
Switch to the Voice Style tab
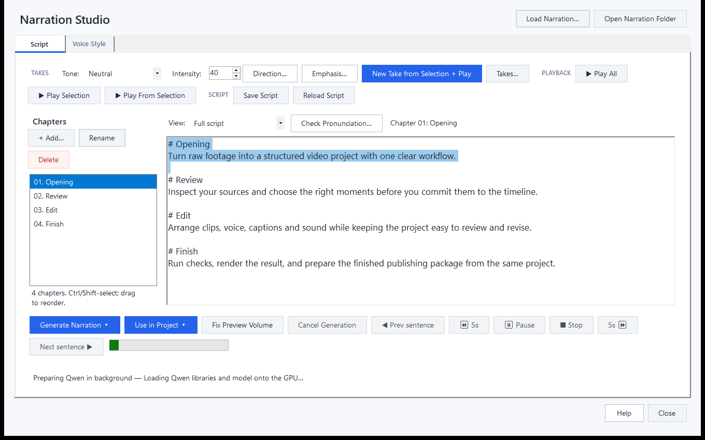tap(89, 44)
